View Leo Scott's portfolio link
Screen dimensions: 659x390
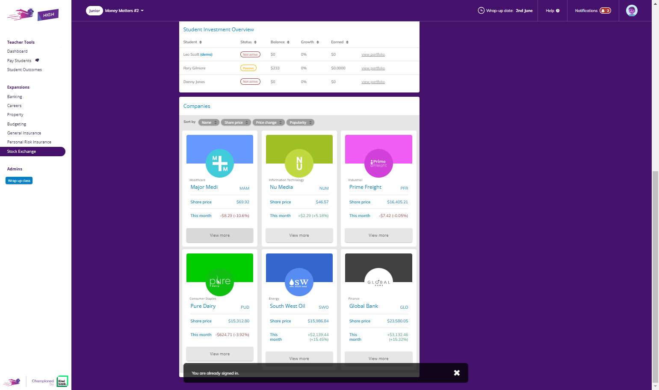click(373, 54)
